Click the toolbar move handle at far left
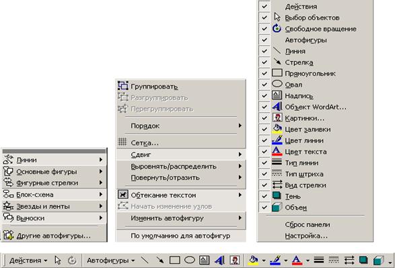The height and width of the screenshot is (268, 395). point(4,261)
